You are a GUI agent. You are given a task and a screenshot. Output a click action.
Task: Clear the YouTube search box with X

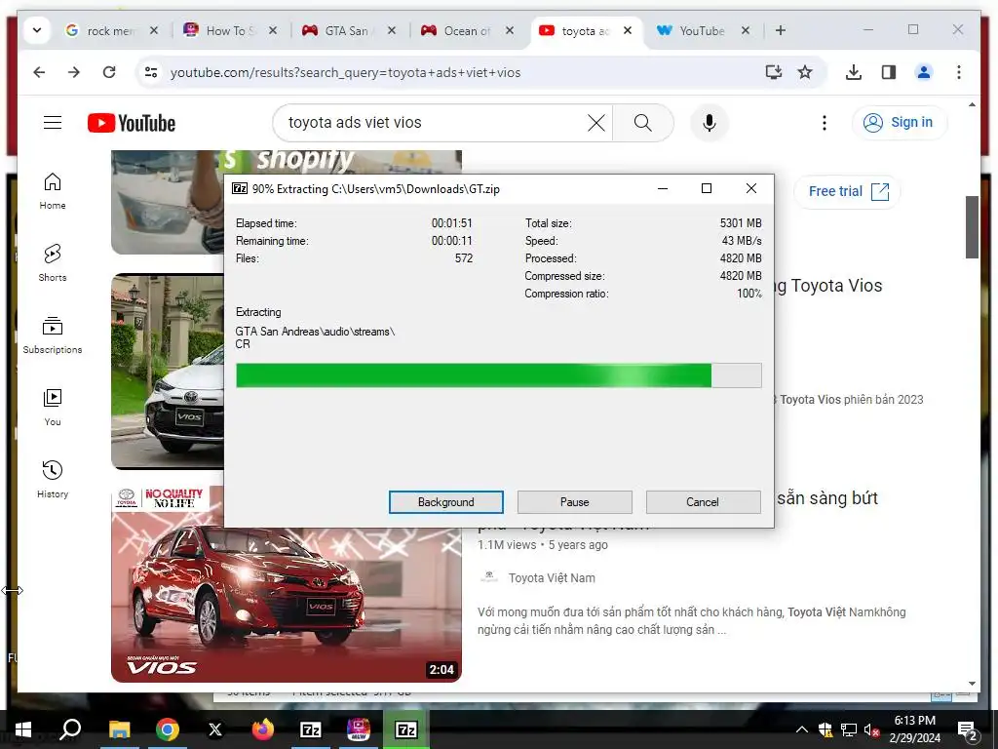pyautogui.click(x=595, y=122)
